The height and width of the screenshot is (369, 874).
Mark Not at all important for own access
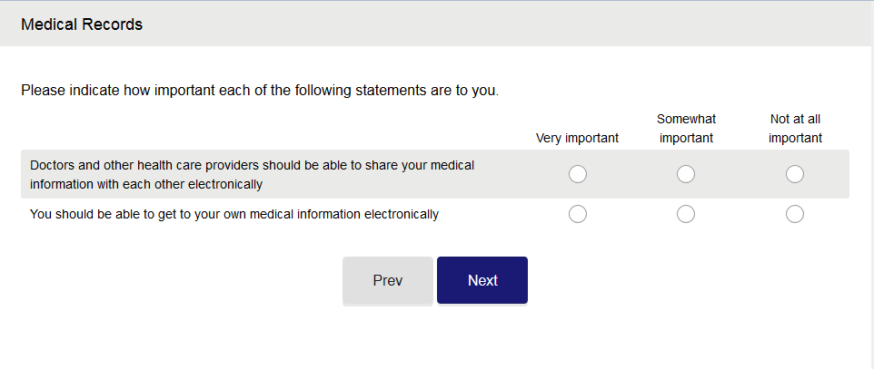pyautogui.click(x=795, y=214)
